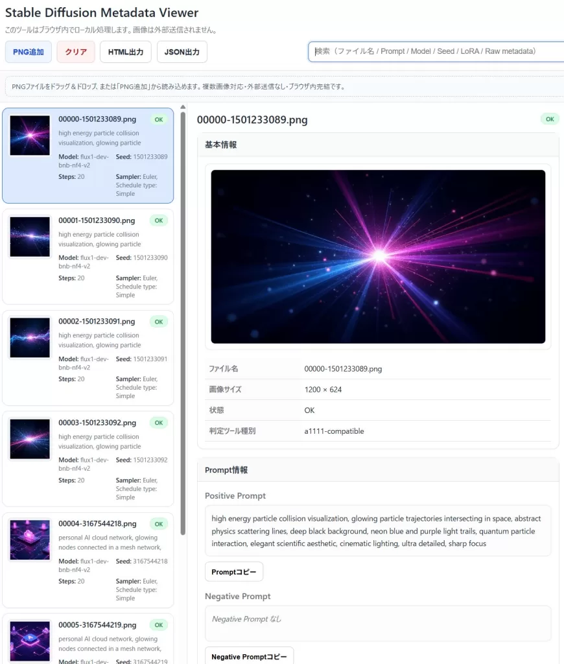Open the 00005-3167544219.png thumbnail
564x664 pixels.
(30, 641)
